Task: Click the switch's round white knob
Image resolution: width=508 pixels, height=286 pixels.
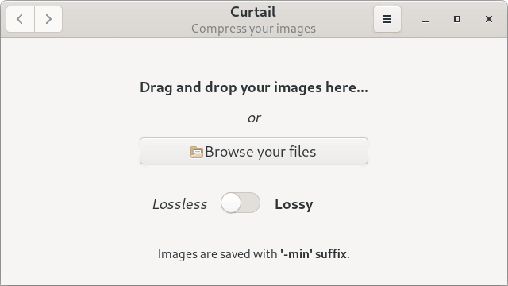Action: pos(231,203)
